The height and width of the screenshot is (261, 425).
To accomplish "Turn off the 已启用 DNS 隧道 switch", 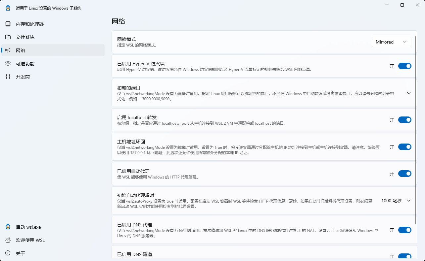I will pos(404,257).
